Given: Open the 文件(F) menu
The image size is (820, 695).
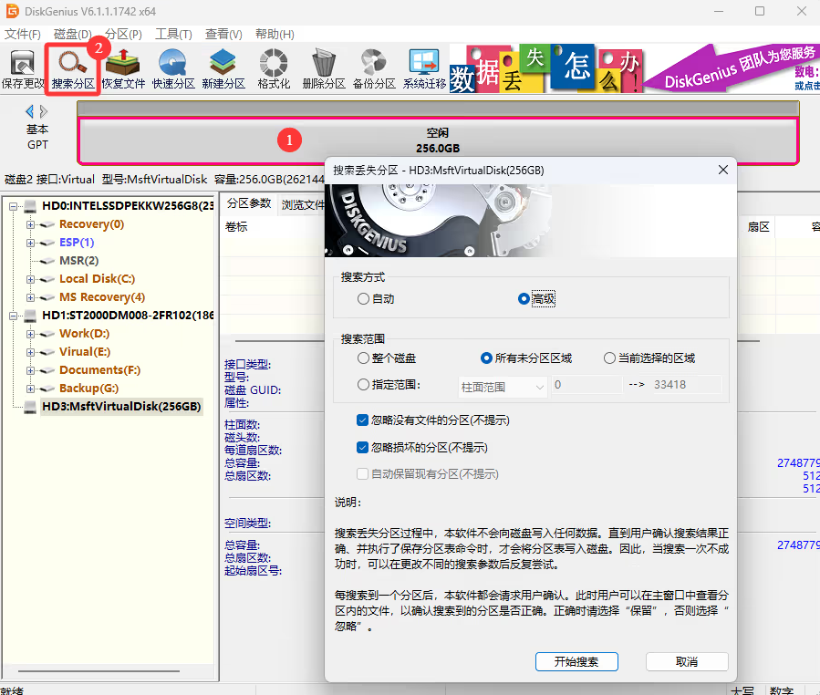Looking at the screenshot, I should [x=23, y=34].
